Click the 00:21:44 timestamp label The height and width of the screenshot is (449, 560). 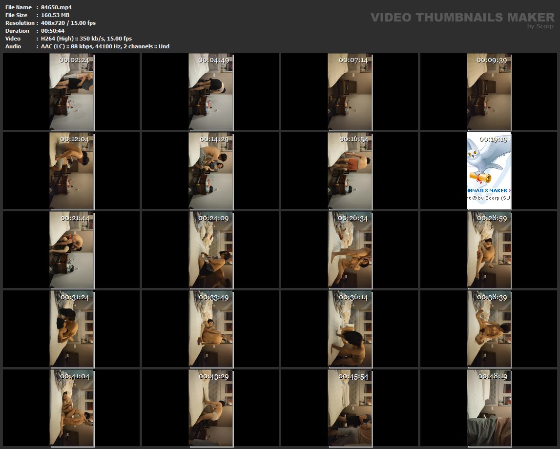75,218
